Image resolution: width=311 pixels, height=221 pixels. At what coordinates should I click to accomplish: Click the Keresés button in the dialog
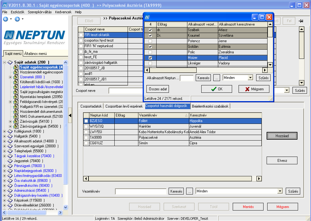(203, 78)
